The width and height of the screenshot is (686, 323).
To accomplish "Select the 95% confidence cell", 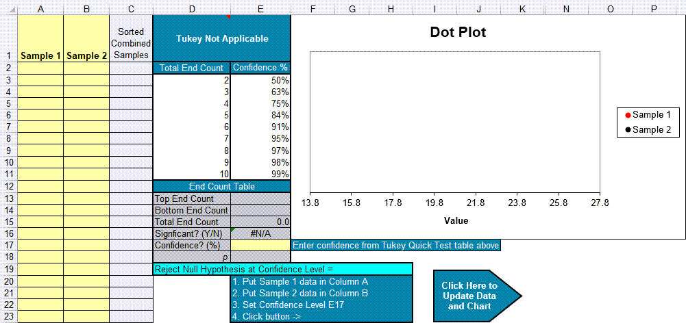I will tap(260, 138).
